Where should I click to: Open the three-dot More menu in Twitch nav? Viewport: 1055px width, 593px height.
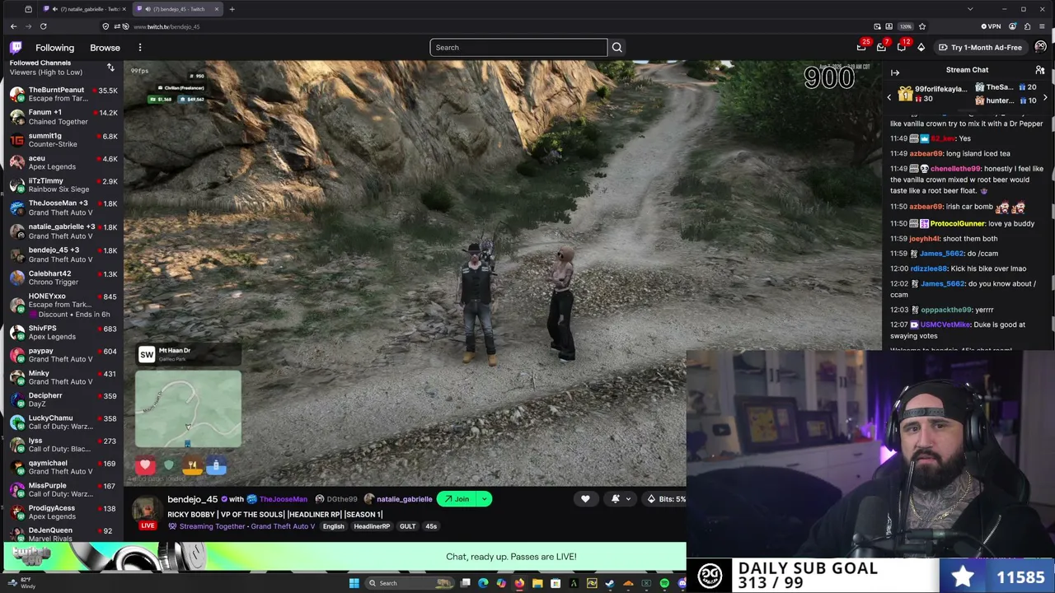tap(140, 48)
